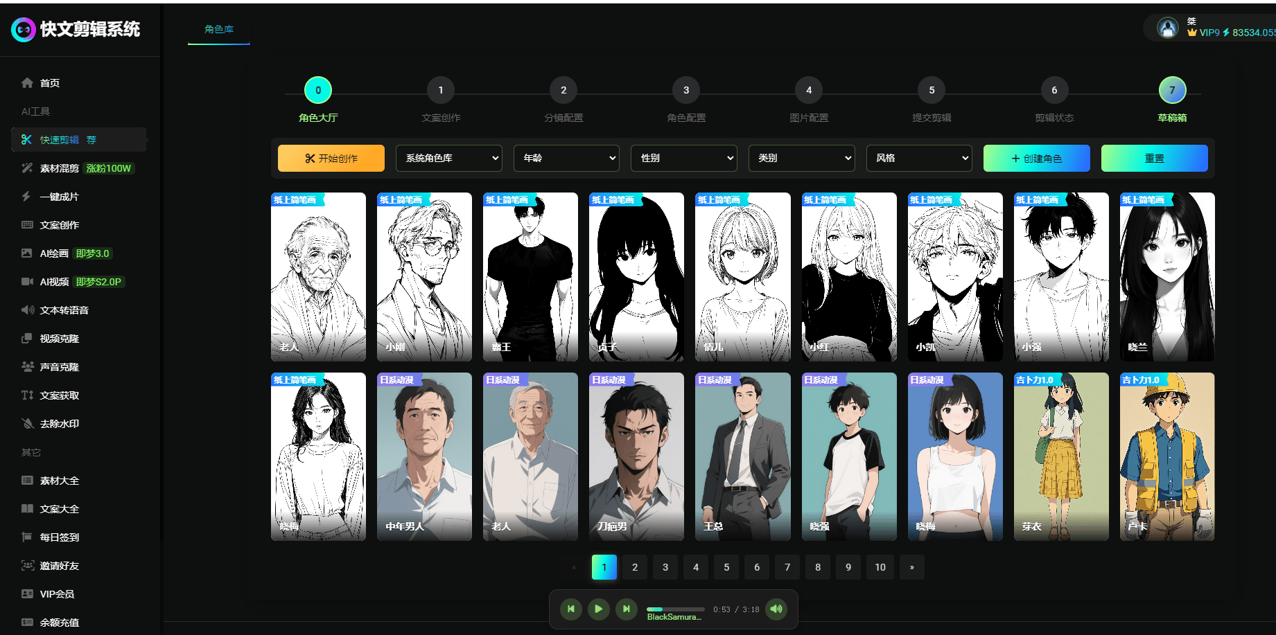This screenshot has height=635, width=1276.
Task: Click the home icon beside 首页
Action: pyautogui.click(x=27, y=83)
